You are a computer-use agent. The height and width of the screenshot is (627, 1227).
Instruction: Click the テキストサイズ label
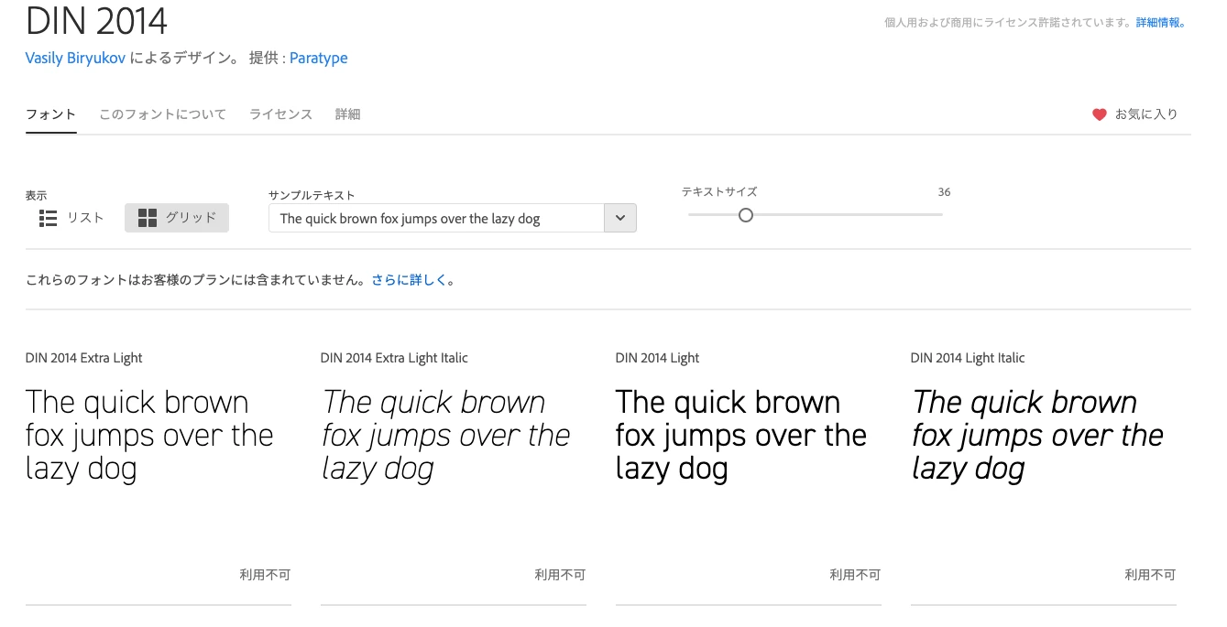719,192
